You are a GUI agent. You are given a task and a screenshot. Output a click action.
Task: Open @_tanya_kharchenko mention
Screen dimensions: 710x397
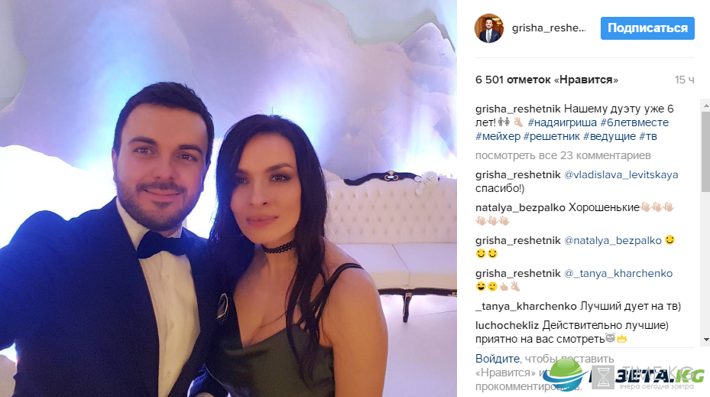[x=618, y=273]
